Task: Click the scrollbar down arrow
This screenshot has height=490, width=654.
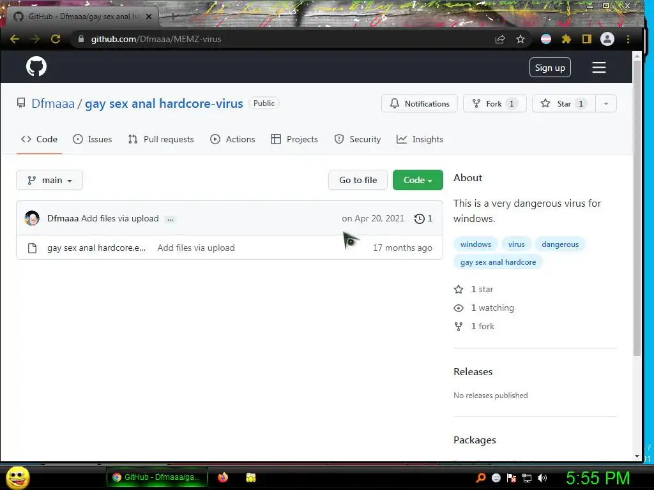Action: click(637, 457)
